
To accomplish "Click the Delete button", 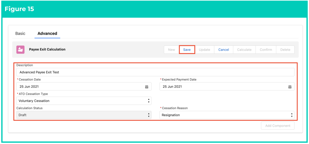I will coord(285,50).
